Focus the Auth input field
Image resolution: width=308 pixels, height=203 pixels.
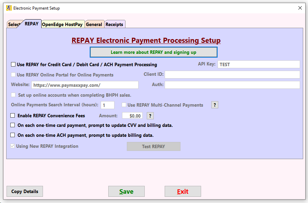(232, 85)
